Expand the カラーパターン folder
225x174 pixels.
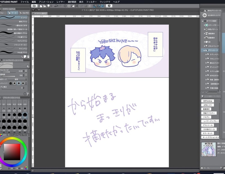click(204, 25)
